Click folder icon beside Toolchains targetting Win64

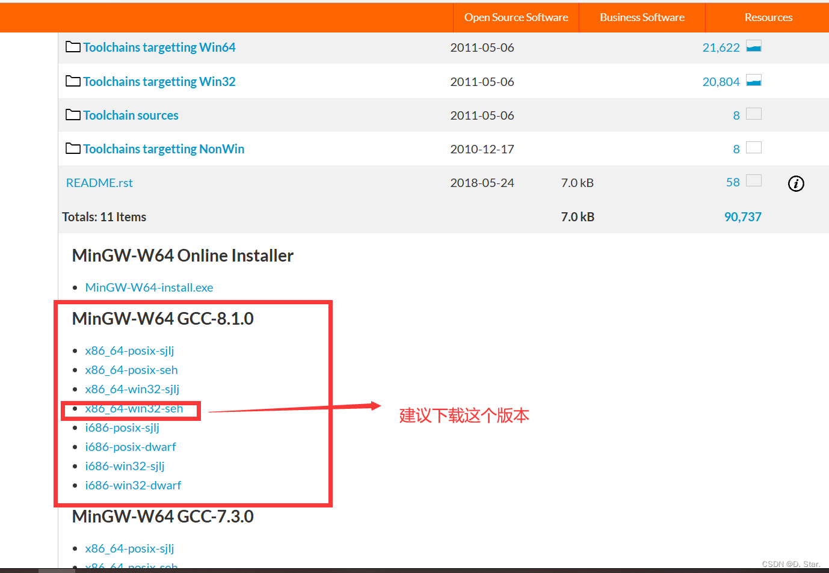pyautogui.click(x=73, y=47)
